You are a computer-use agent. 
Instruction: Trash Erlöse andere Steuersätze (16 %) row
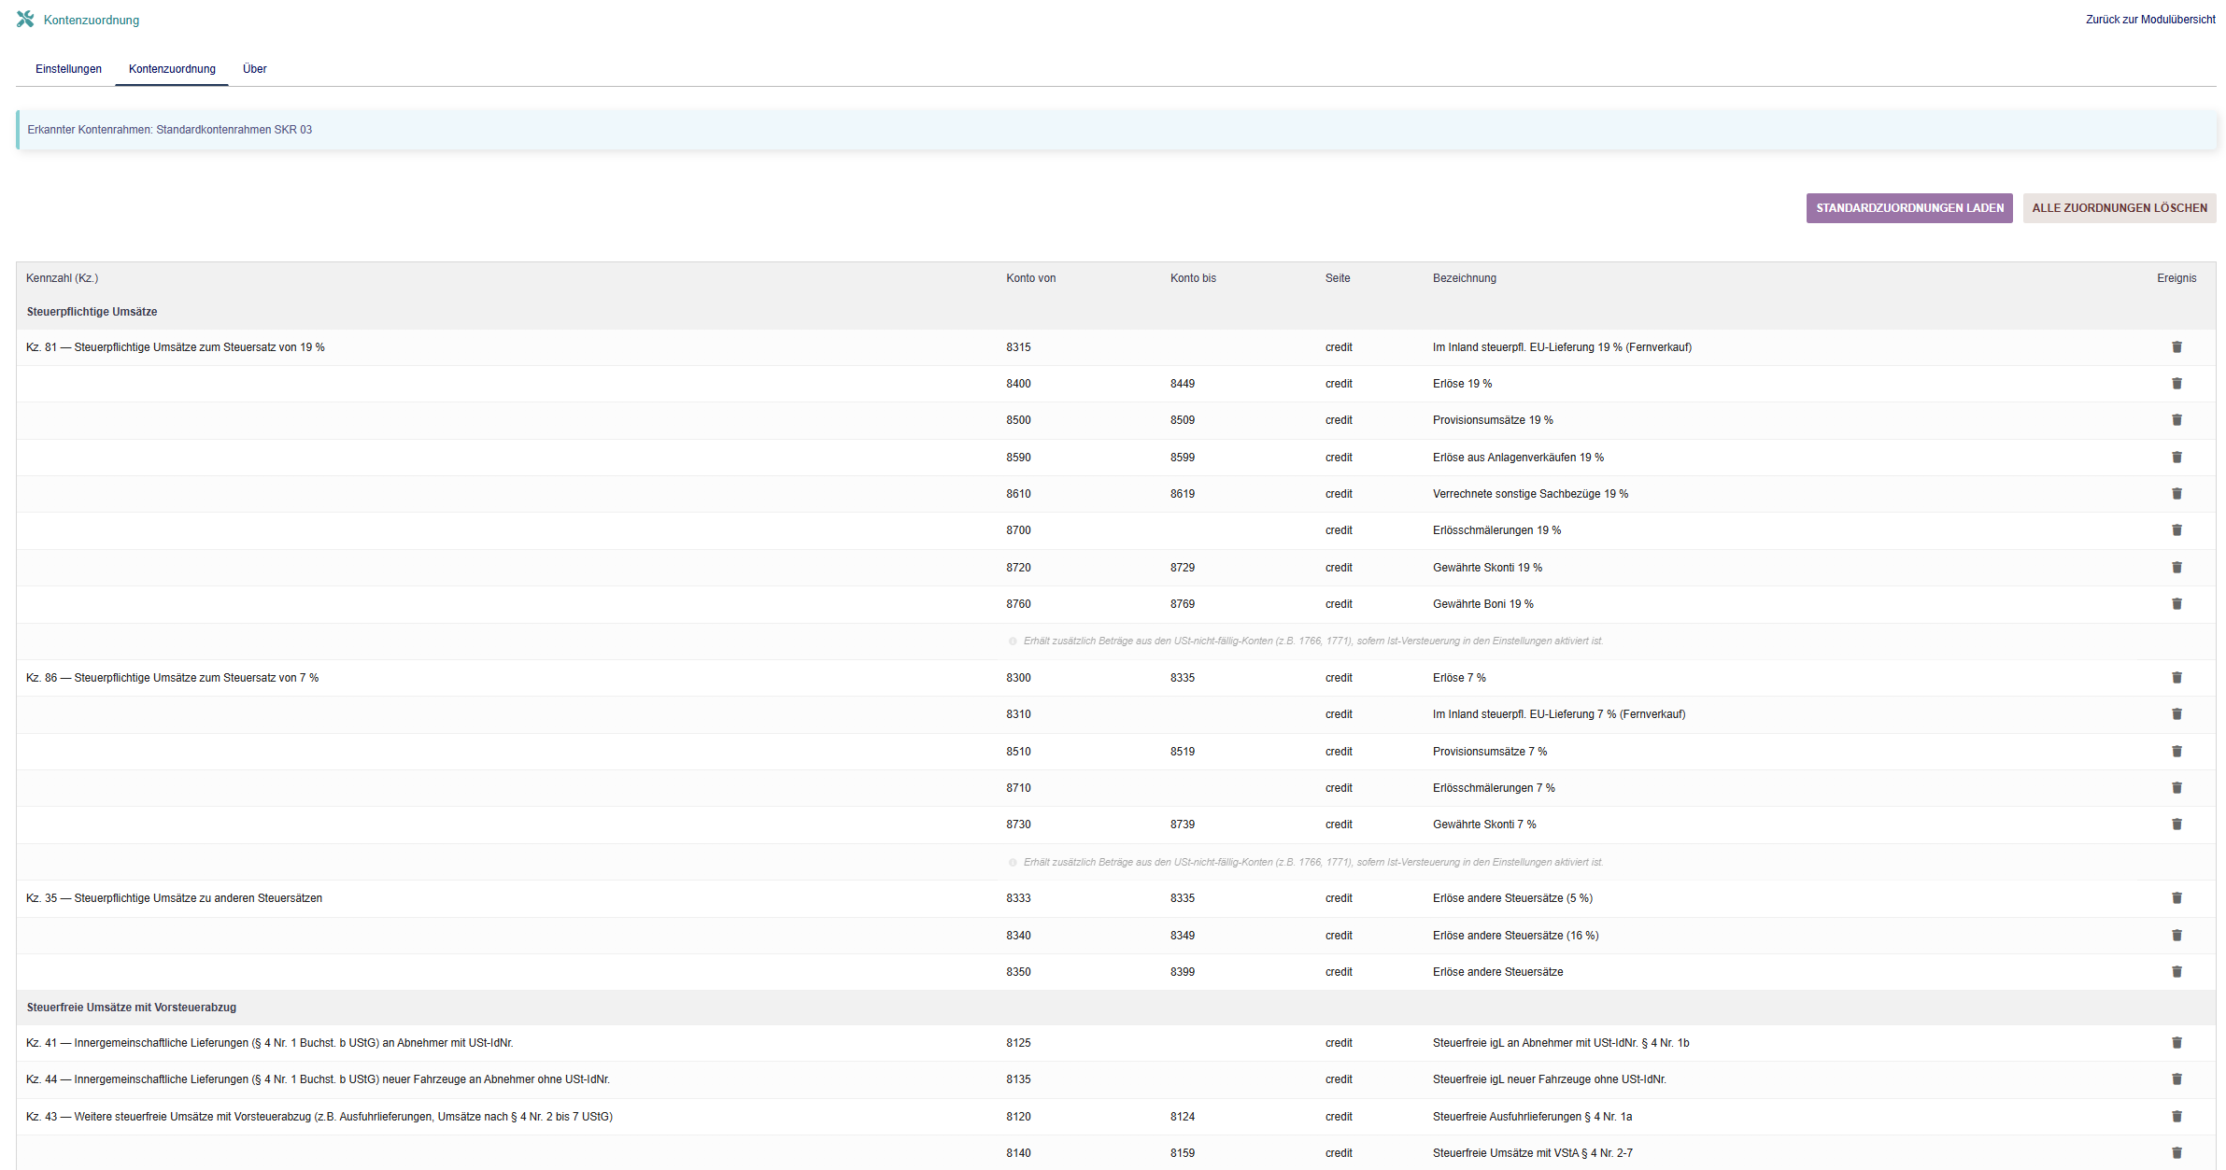(x=2176, y=936)
